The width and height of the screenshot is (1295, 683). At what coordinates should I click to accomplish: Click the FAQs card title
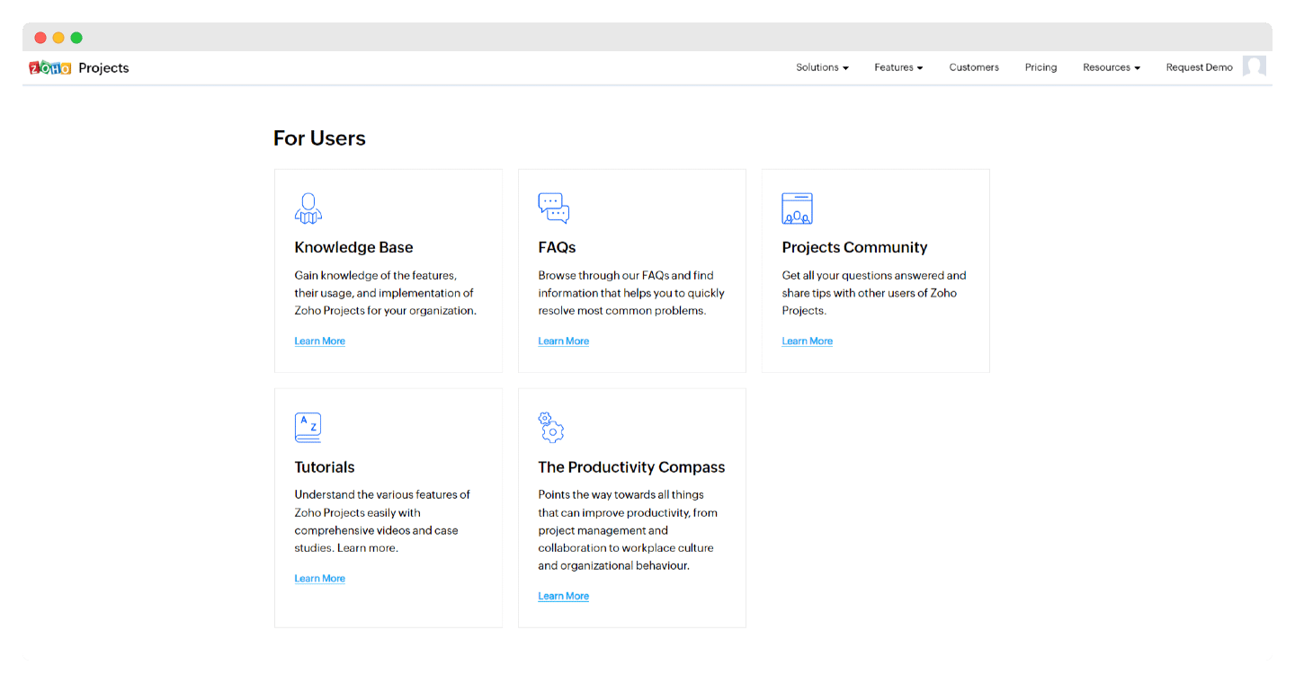click(x=557, y=247)
